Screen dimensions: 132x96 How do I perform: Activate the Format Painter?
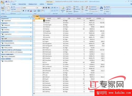[16, 11]
